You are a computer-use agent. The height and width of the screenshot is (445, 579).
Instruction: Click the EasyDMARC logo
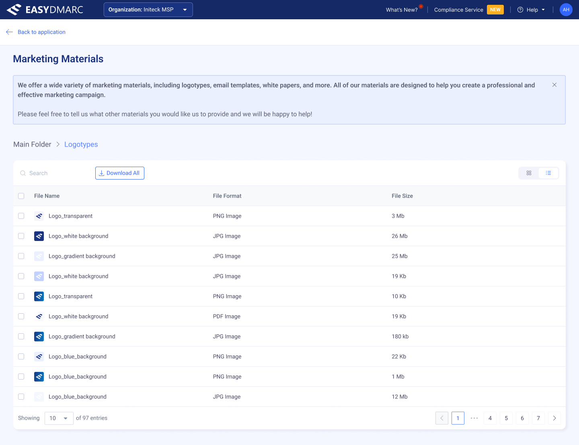[45, 10]
